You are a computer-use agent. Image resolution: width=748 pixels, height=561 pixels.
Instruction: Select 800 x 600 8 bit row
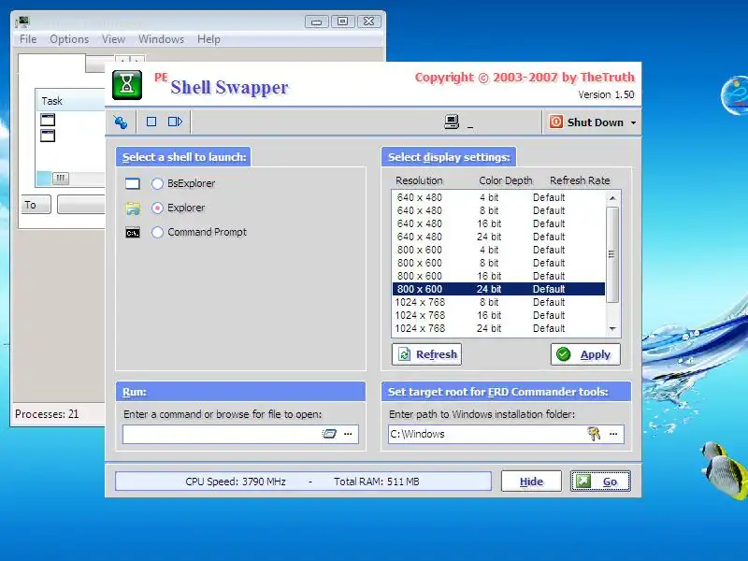click(498, 263)
